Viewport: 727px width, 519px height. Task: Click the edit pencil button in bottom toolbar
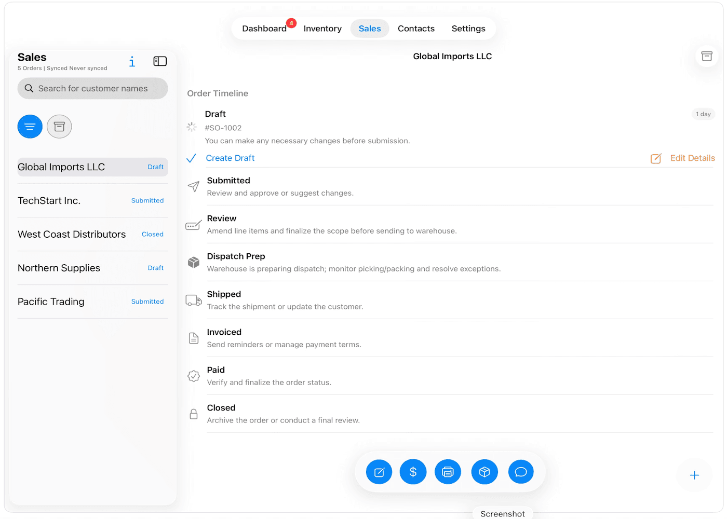tap(379, 472)
